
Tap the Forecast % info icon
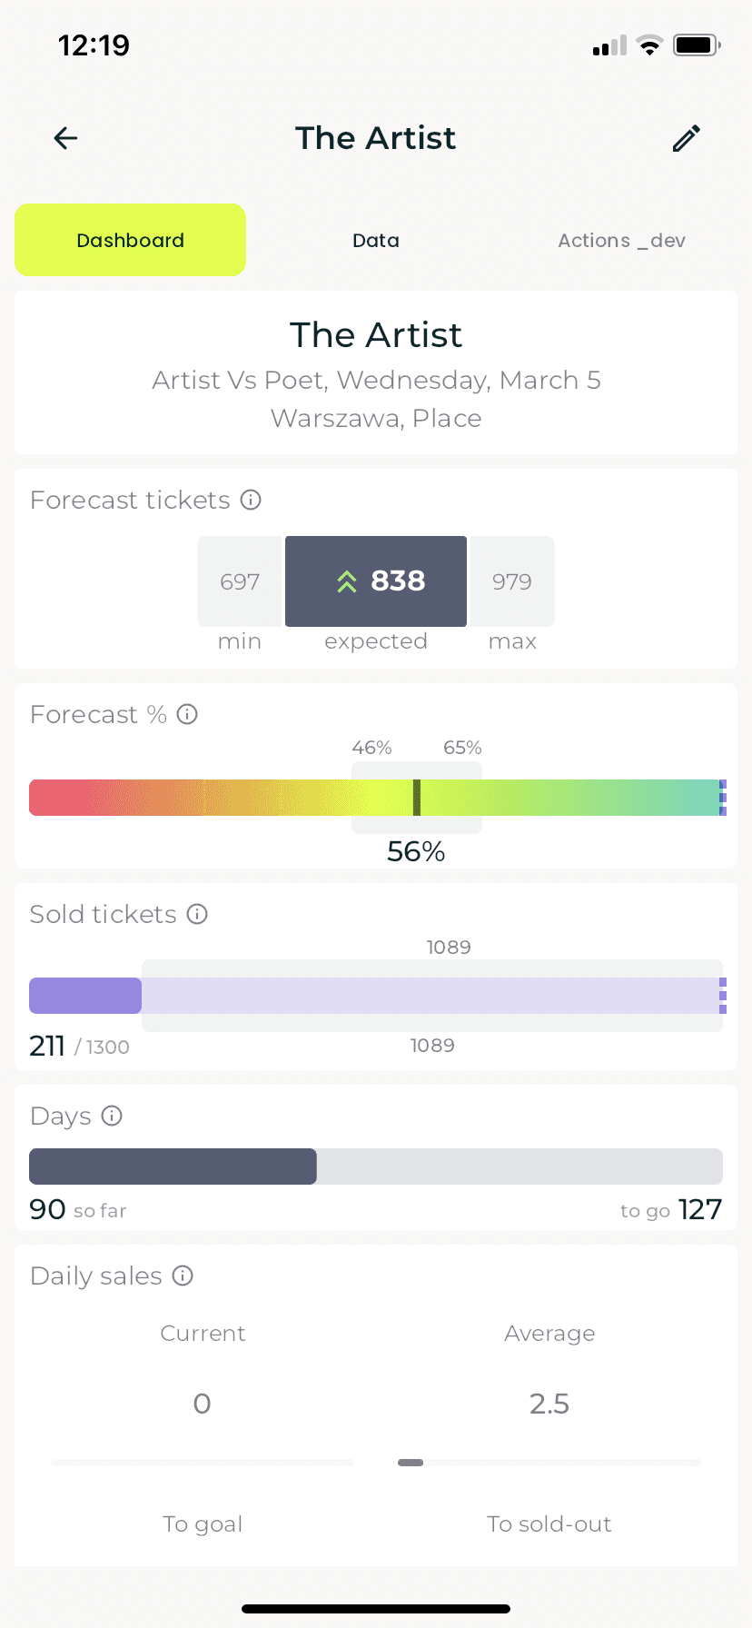(187, 714)
